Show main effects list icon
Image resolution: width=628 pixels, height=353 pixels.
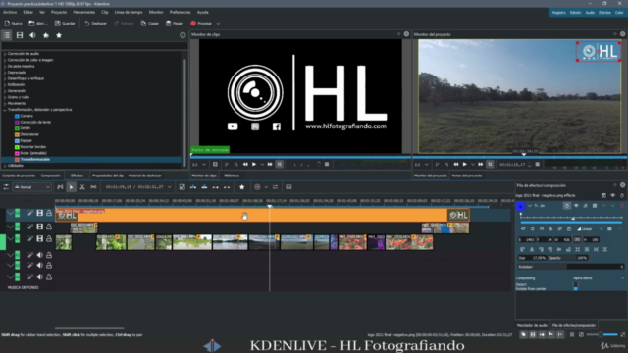pos(7,35)
